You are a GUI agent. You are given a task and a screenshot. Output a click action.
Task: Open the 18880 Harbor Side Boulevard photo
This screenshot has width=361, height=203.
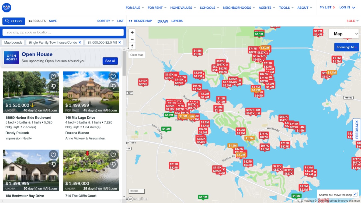[x=31, y=92]
